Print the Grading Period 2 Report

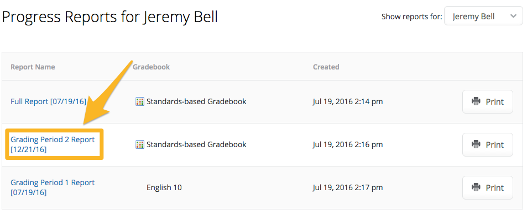488,144
